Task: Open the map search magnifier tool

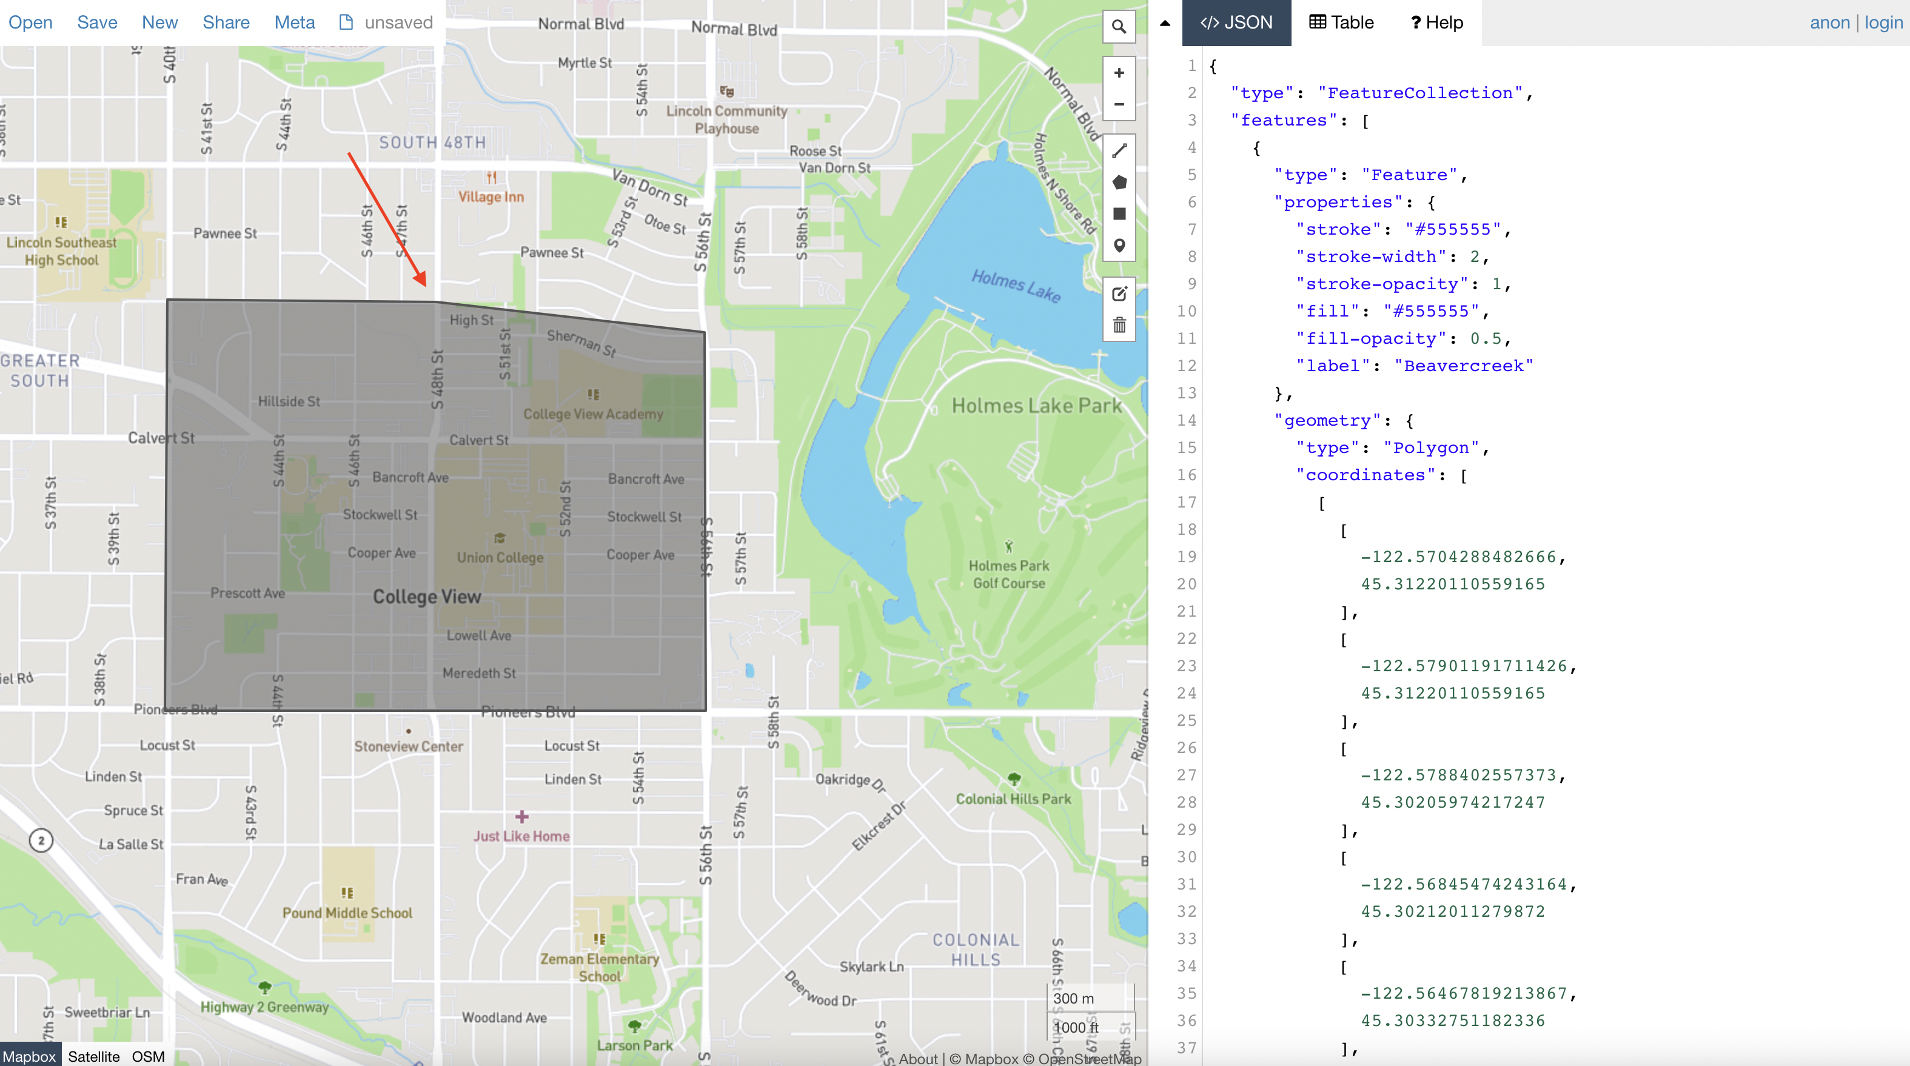Action: pyautogui.click(x=1119, y=27)
